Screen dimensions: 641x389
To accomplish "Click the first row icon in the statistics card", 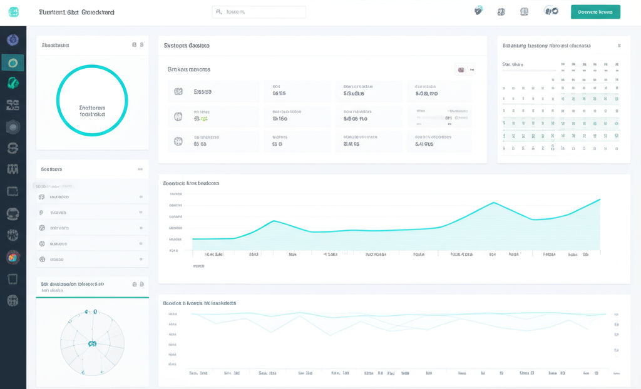I will coord(178,92).
